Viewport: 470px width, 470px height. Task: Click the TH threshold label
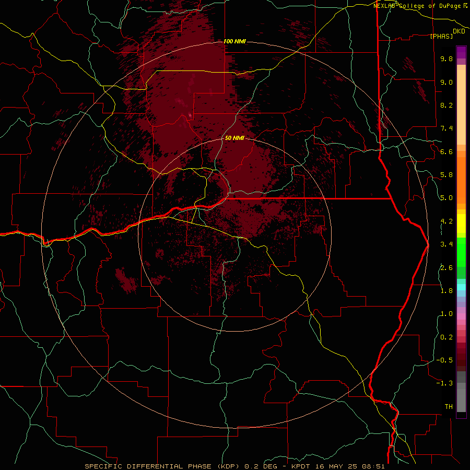449,407
